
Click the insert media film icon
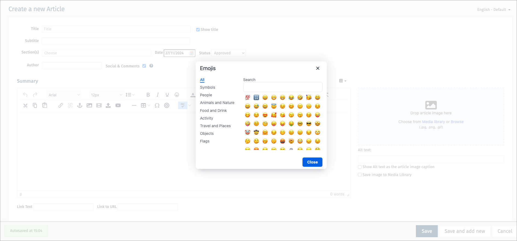click(99, 105)
